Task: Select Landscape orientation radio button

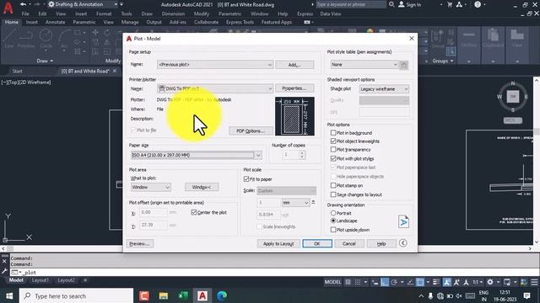Action: 333,221
